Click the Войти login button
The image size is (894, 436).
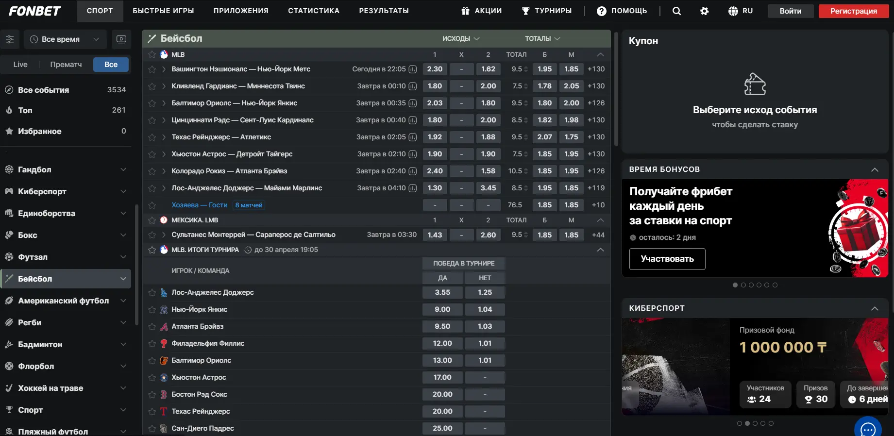pos(791,11)
